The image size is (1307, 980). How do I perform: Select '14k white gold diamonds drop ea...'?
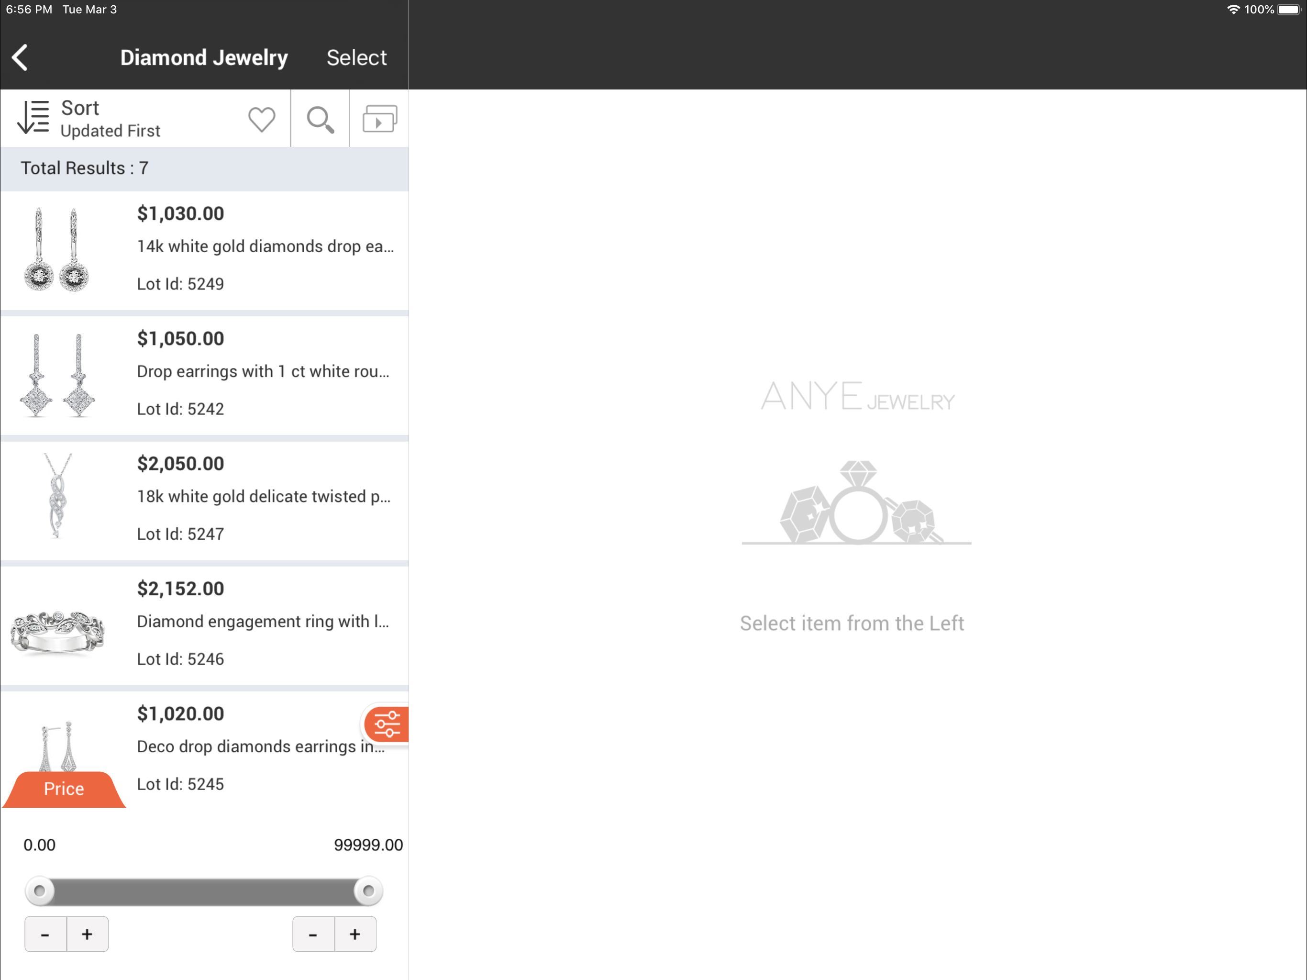pyautogui.click(x=266, y=246)
